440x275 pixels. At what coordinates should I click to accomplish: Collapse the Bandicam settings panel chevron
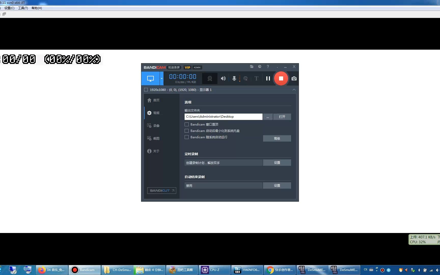tap(294, 90)
